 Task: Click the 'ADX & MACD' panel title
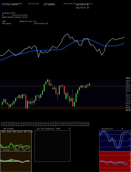click(8, 129)
